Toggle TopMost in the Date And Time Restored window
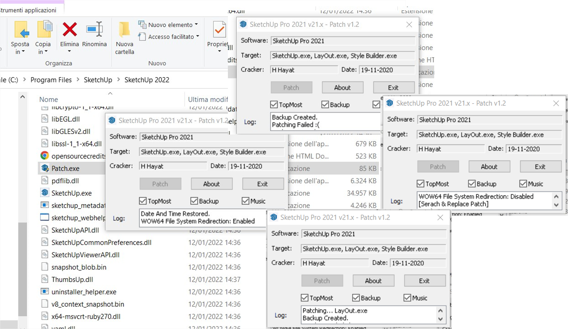The width and height of the screenshot is (568, 329). [x=143, y=201]
